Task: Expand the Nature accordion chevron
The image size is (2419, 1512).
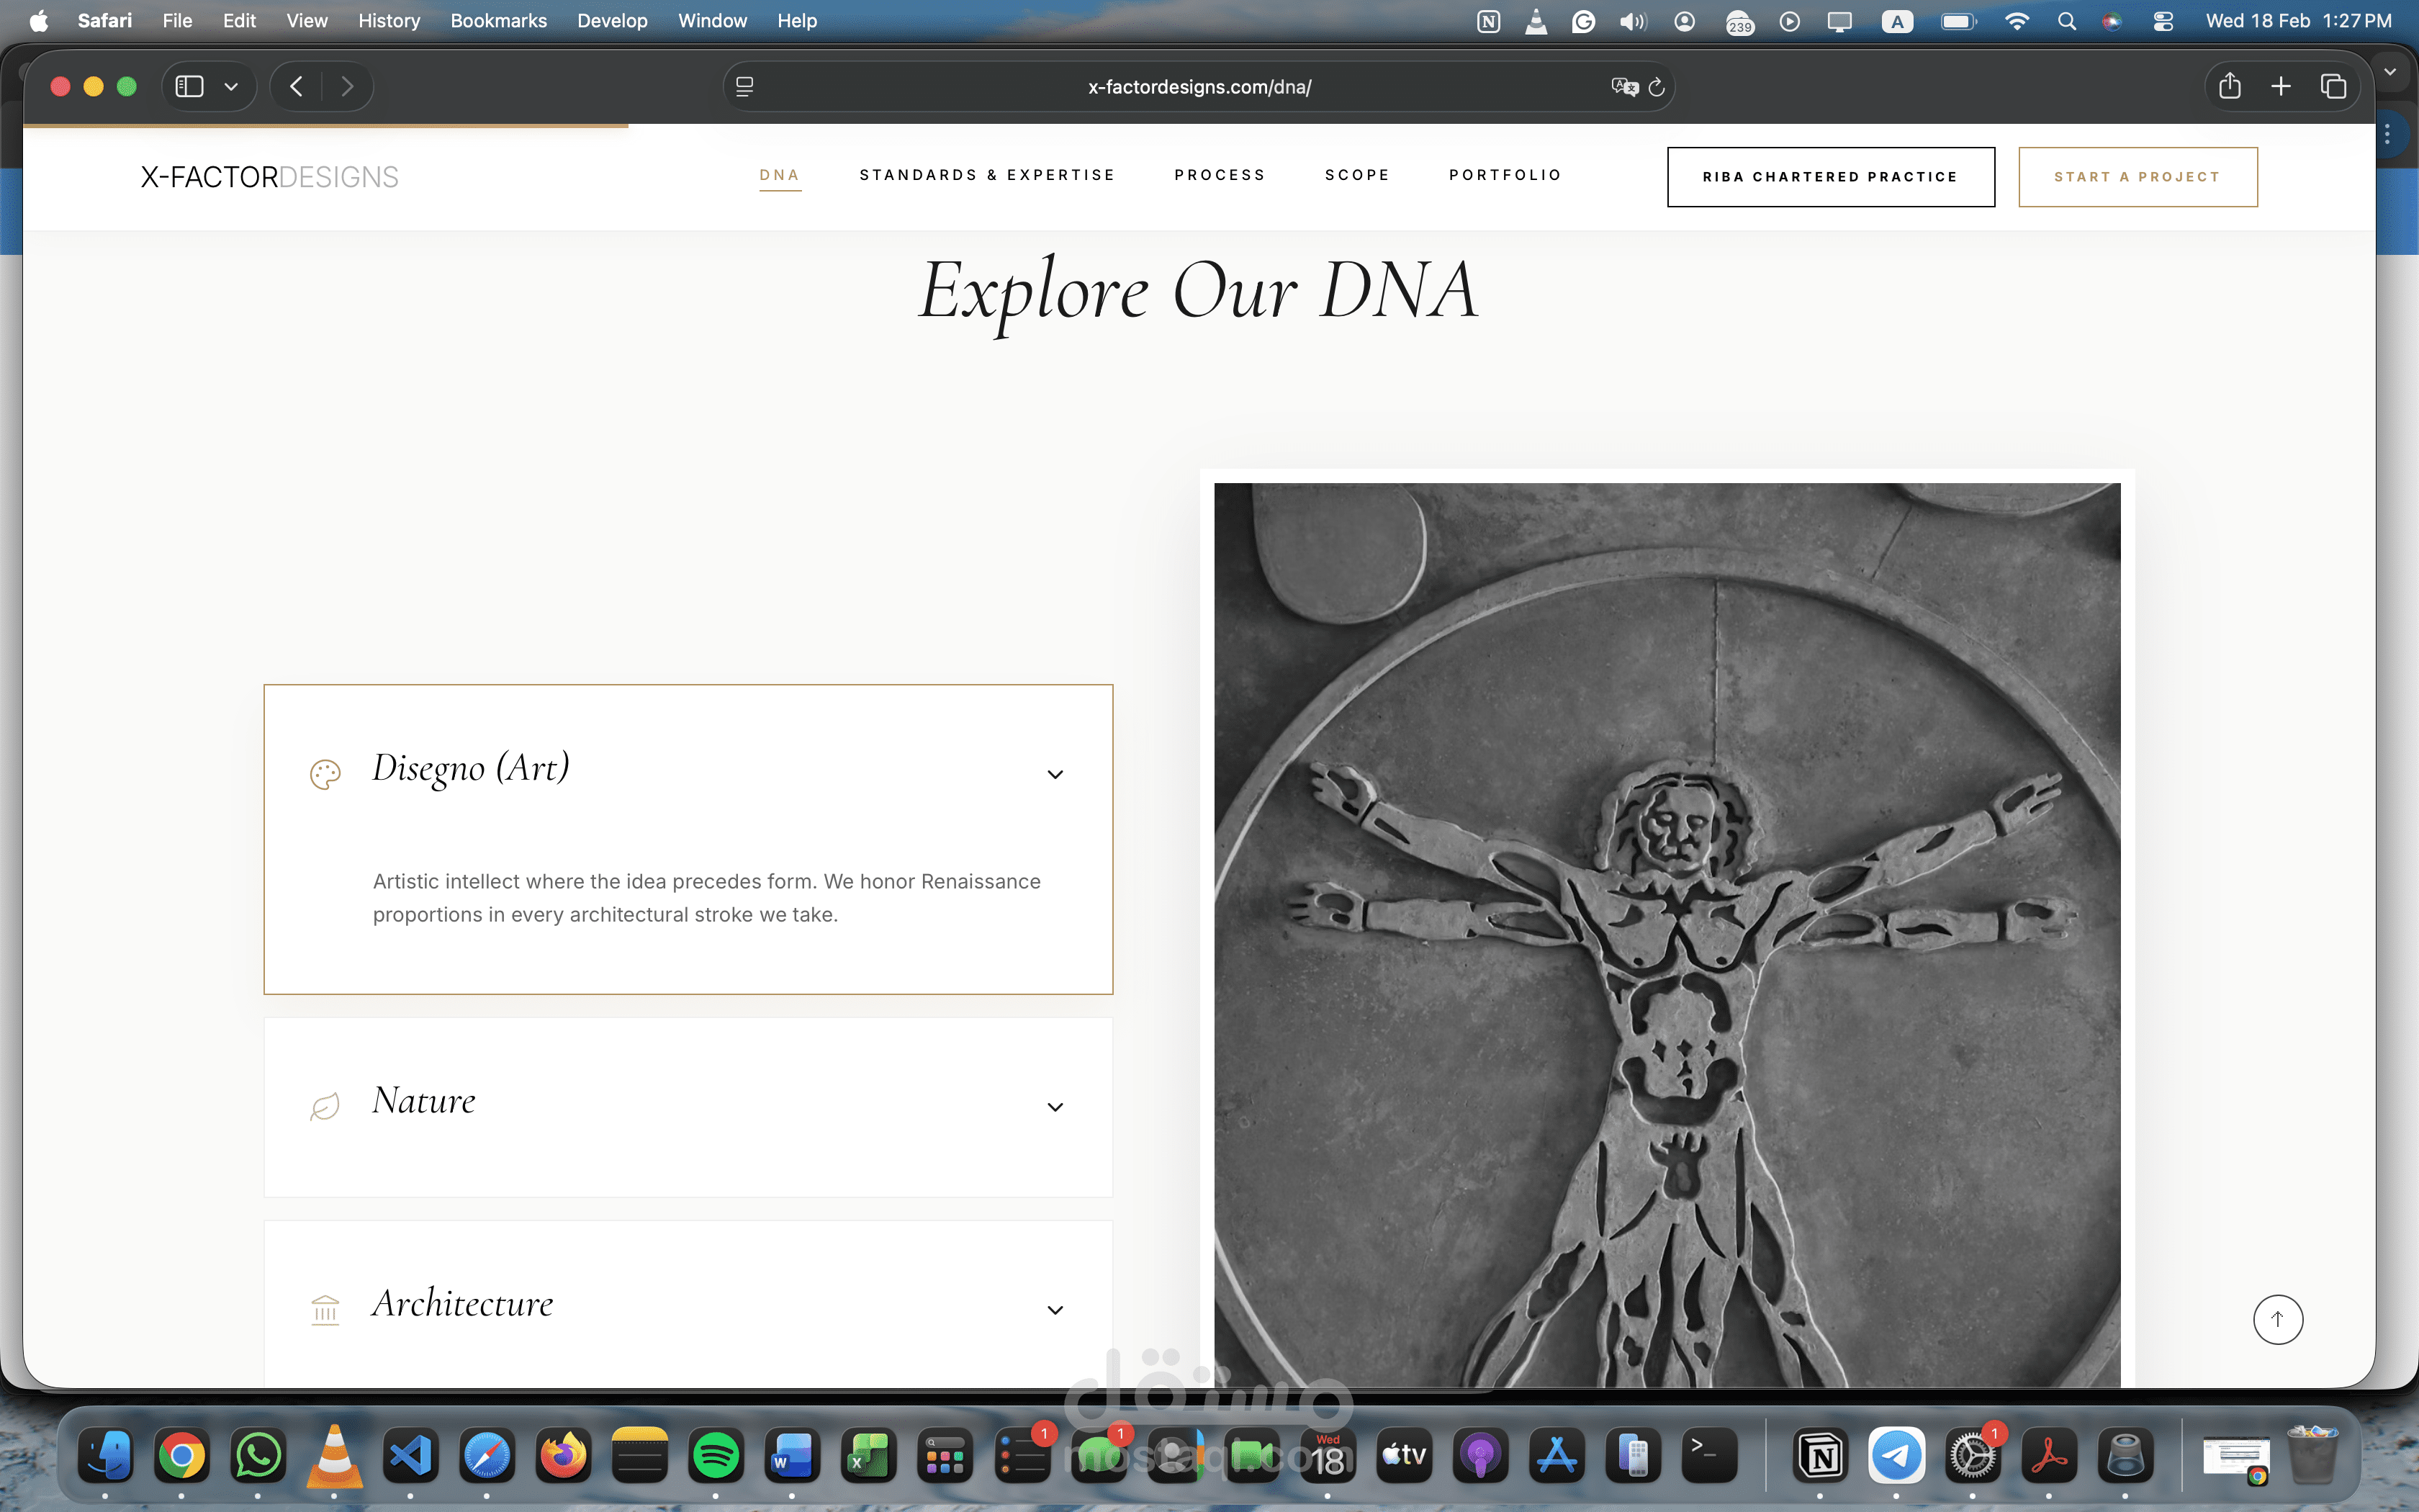Action: [1055, 1107]
